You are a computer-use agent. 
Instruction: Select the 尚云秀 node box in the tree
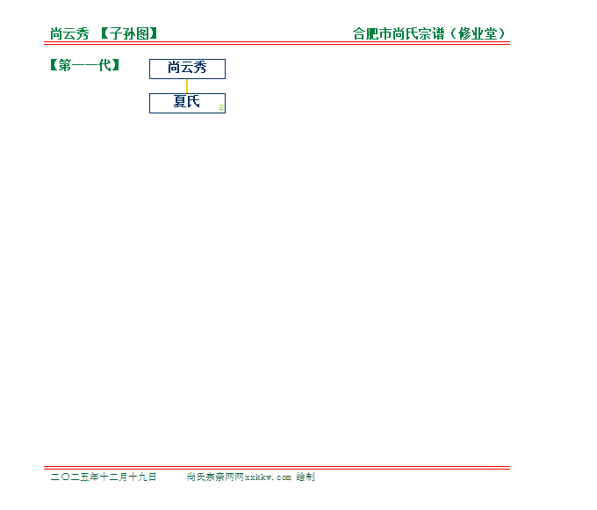[187, 69]
